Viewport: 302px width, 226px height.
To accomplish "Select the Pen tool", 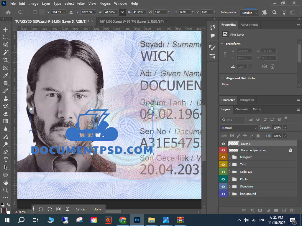I will click(x=6, y=152).
